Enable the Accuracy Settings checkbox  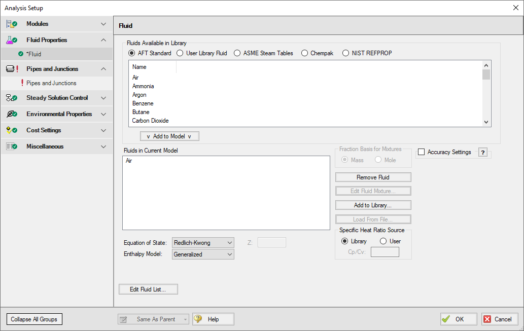tap(421, 152)
